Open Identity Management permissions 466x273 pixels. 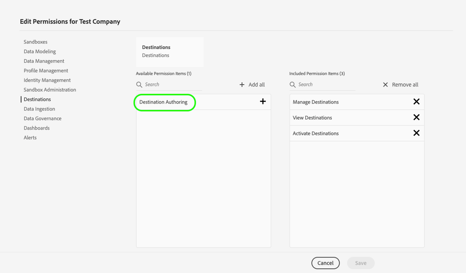(x=47, y=80)
